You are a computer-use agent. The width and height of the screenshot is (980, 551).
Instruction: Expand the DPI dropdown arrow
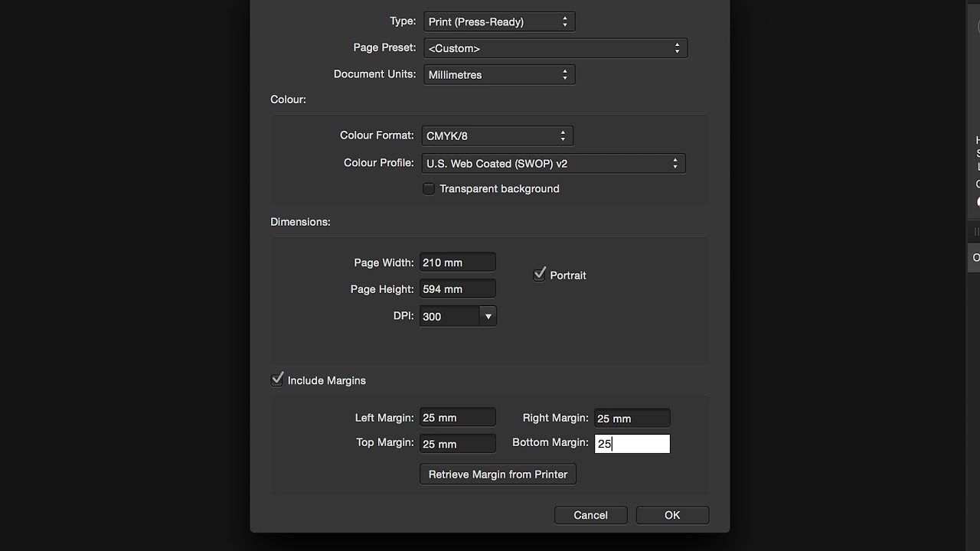click(488, 316)
